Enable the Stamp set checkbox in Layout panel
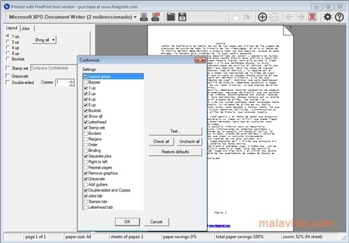Image resolution: width=349 pixels, height=243 pixels. click(8, 68)
